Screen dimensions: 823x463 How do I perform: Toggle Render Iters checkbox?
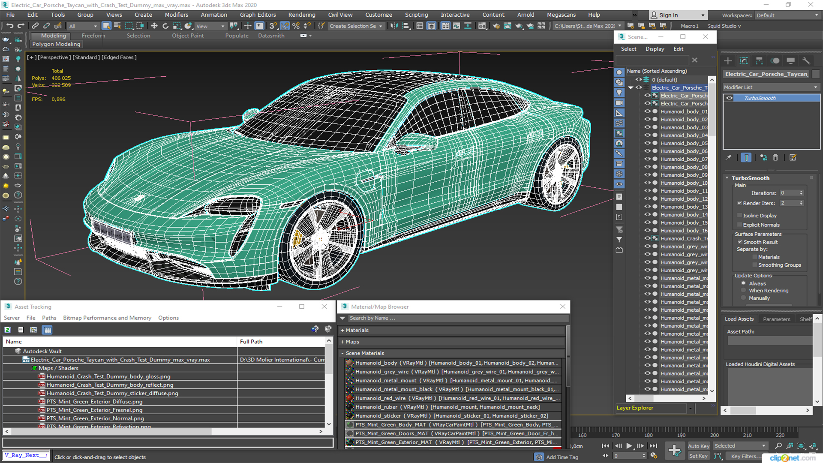[739, 203]
